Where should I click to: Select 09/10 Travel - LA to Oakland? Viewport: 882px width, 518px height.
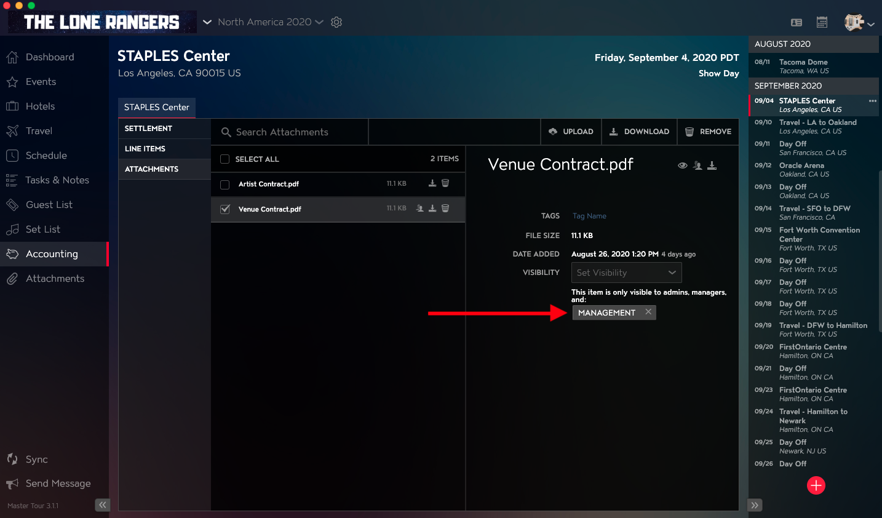point(813,127)
